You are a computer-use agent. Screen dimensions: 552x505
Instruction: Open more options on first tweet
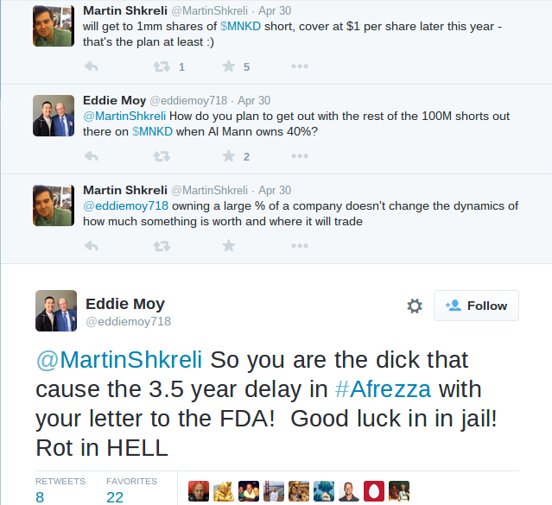pyautogui.click(x=299, y=66)
